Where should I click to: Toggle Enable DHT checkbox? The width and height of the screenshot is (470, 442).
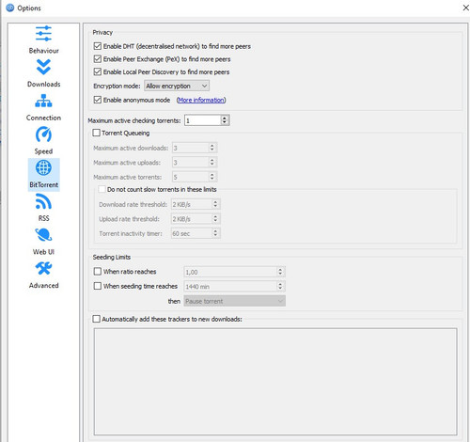pos(98,46)
